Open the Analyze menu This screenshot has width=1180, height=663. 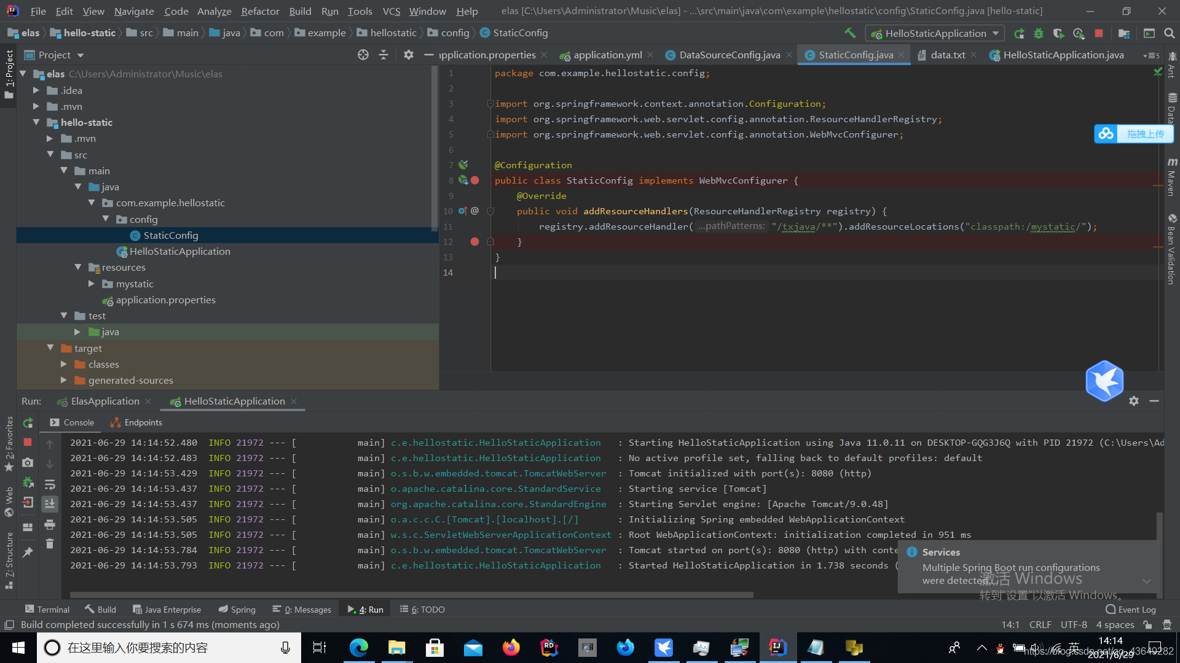[x=214, y=11]
